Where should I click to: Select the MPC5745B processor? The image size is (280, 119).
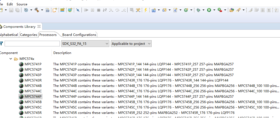pos(33,102)
